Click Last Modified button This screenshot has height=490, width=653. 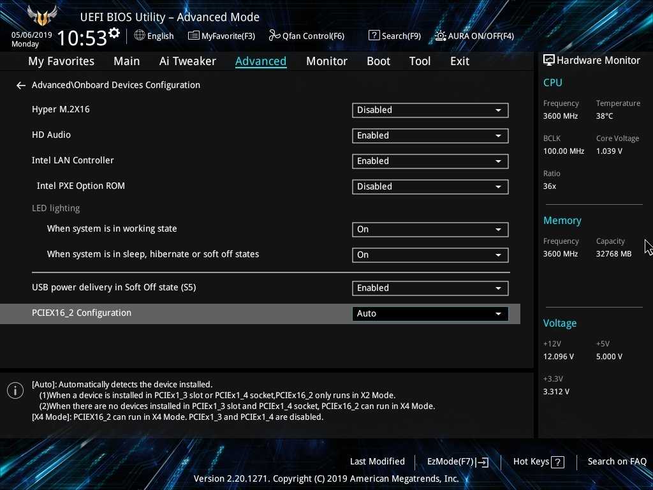[x=377, y=461]
